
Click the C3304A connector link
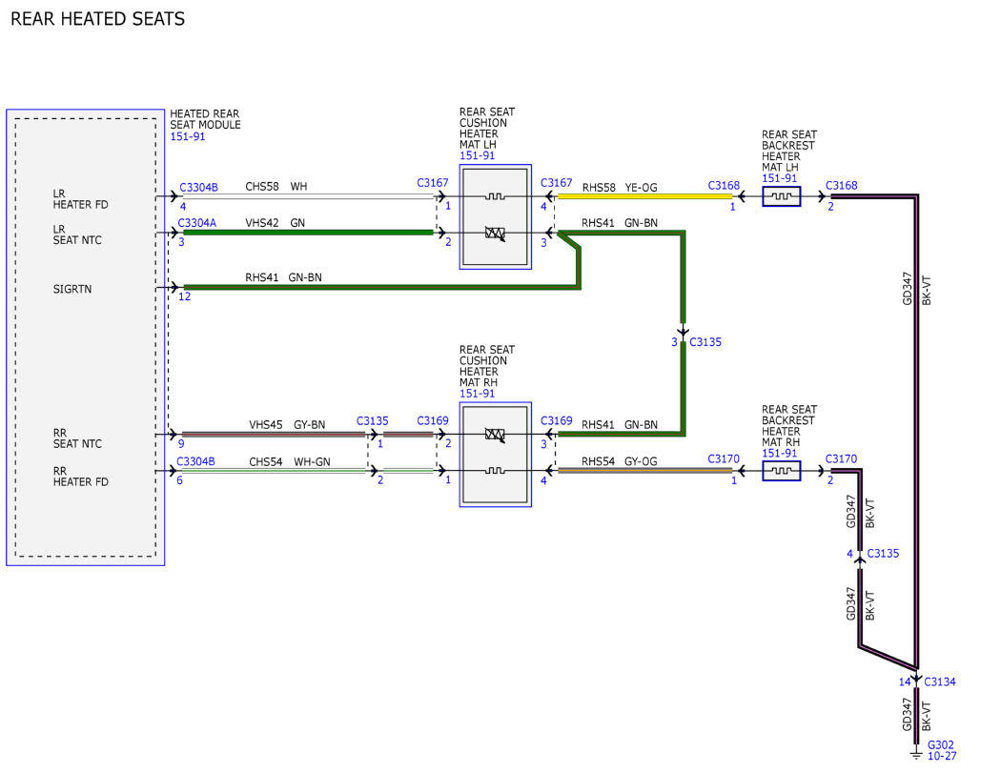(196, 223)
